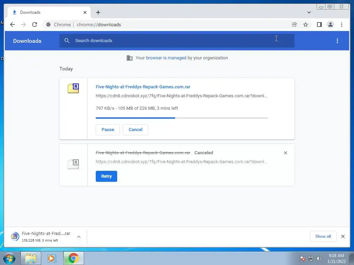Bookmark this tab with the star icon
The width and height of the screenshot is (354, 265).
[x=306, y=24]
